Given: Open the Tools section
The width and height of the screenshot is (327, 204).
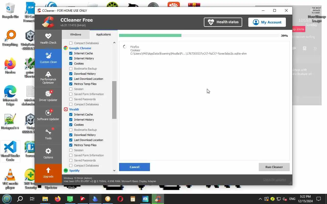Looking at the screenshot, I should [x=48, y=135].
